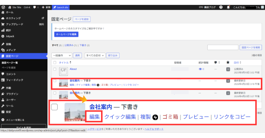
Task: Open the 購読ブログ reader icon
Action: point(201,7)
